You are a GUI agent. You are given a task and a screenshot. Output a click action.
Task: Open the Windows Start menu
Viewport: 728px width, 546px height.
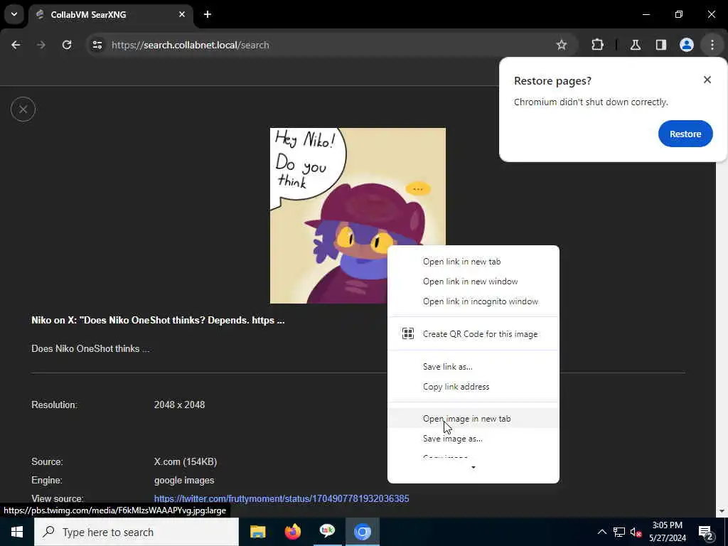tap(17, 532)
